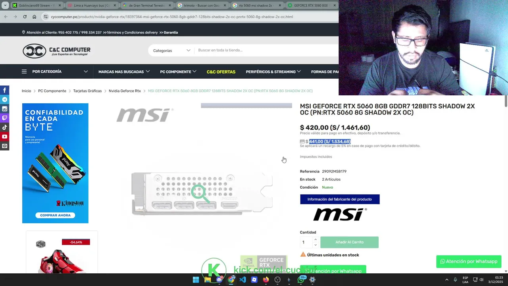Click the quantity input field
This screenshot has height=286, width=508.
[x=306, y=242]
